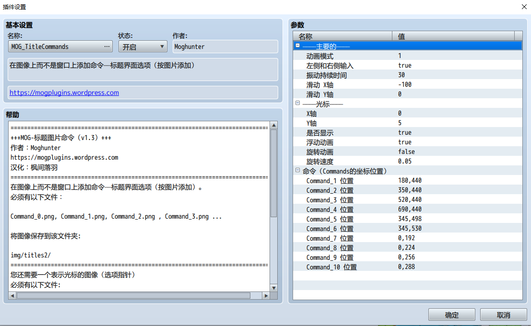Select the Command_4 位置 parameter row
Viewport: 531px width, 326px height.
pos(407,209)
